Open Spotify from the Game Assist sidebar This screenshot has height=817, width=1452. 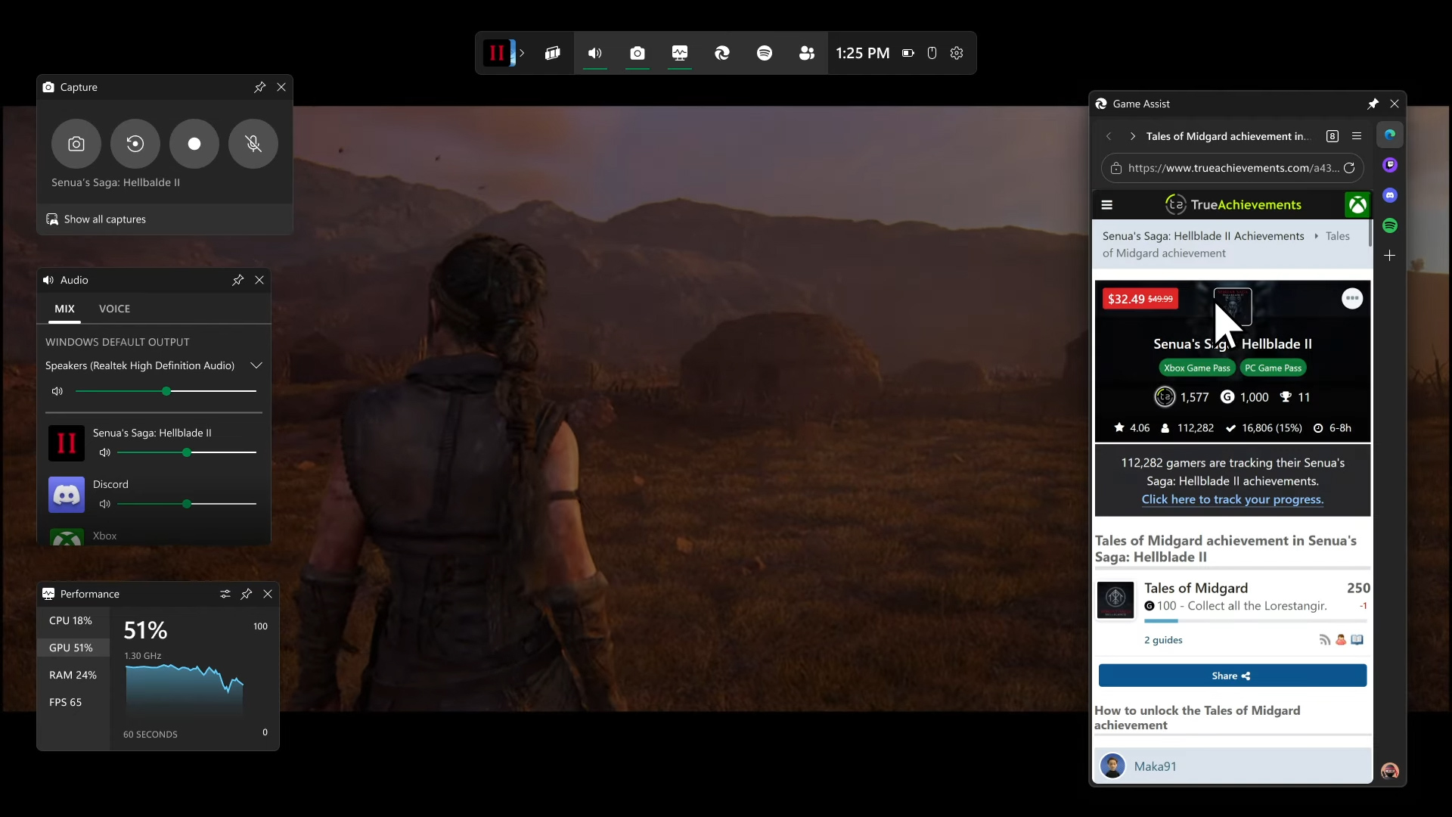pyautogui.click(x=1390, y=225)
